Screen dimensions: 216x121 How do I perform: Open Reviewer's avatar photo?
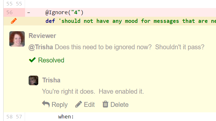[x=17, y=39]
